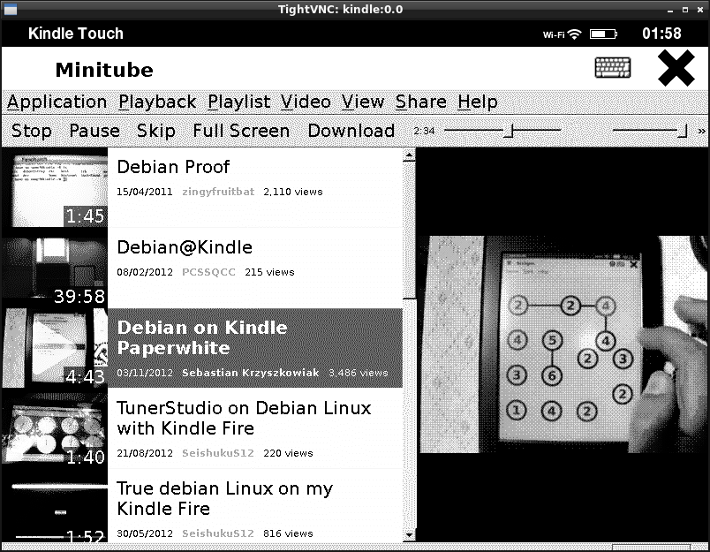Open the Application menu
This screenshot has width=710, height=552.
pos(57,102)
